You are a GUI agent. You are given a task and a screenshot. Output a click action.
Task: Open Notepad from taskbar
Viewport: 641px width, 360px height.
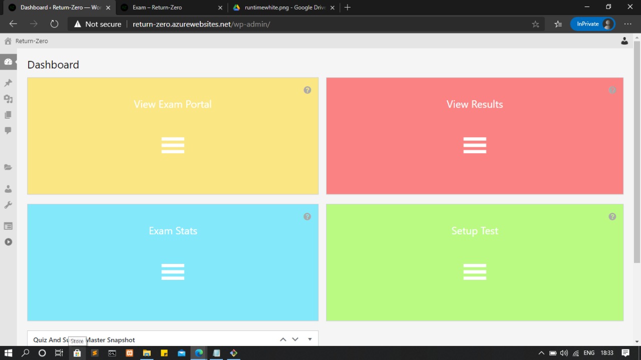tap(216, 353)
